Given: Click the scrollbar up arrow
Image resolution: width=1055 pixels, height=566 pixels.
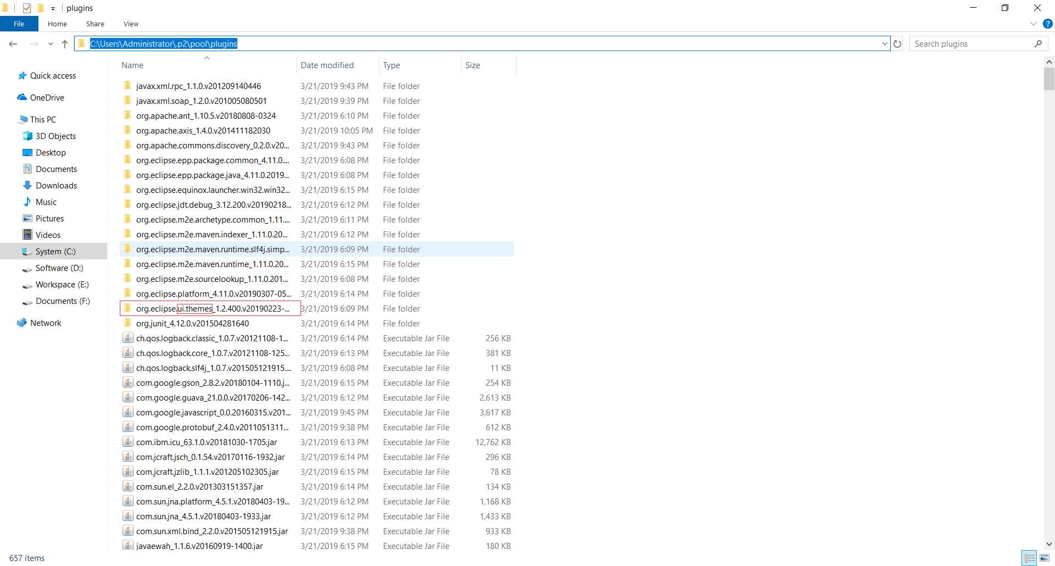Looking at the screenshot, I should (x=1049, y=62).
